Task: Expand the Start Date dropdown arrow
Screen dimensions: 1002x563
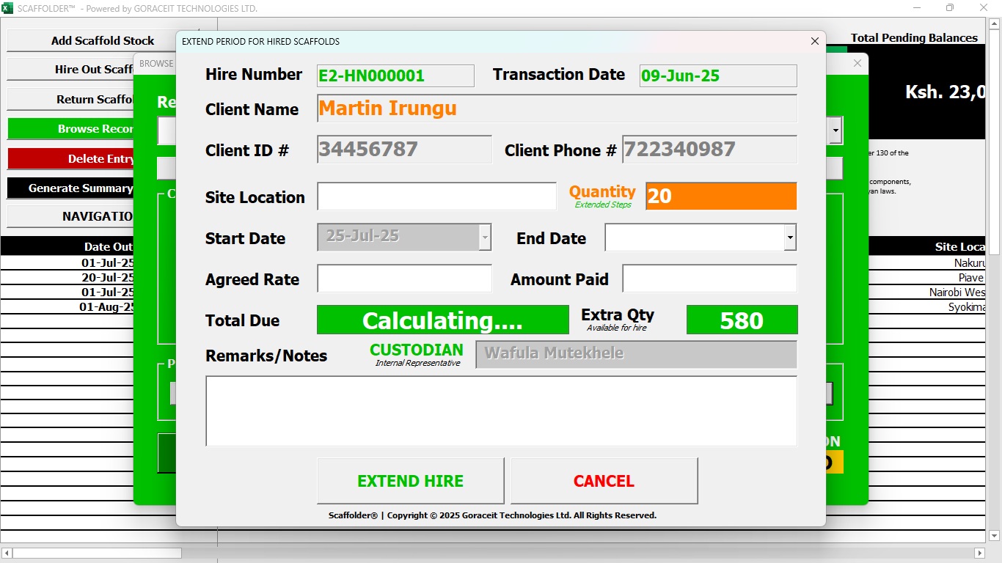Action: click(485, 238)
